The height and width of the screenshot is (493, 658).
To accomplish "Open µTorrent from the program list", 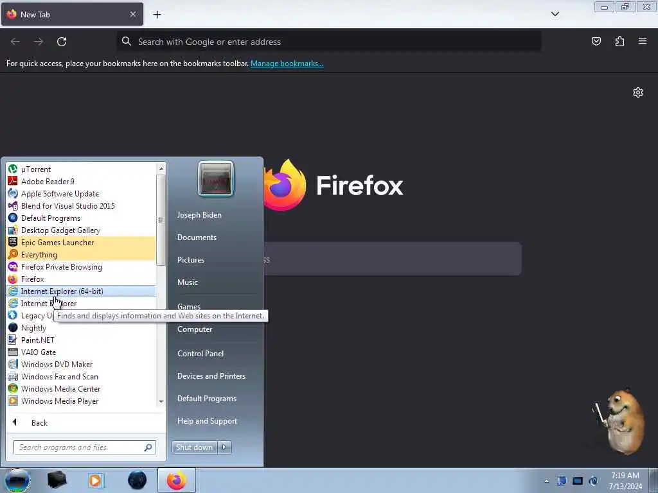I will (x=81, y=169).
